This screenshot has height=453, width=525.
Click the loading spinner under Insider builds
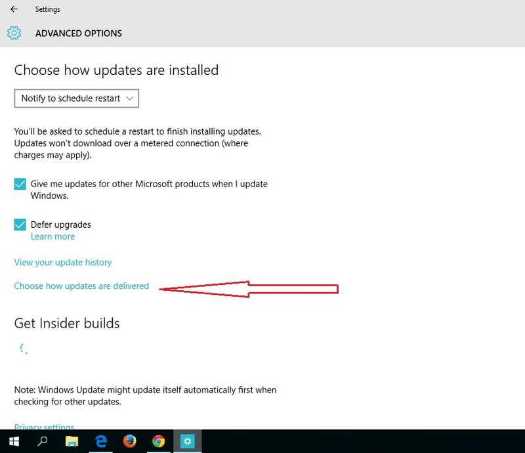tap(23, 349)
